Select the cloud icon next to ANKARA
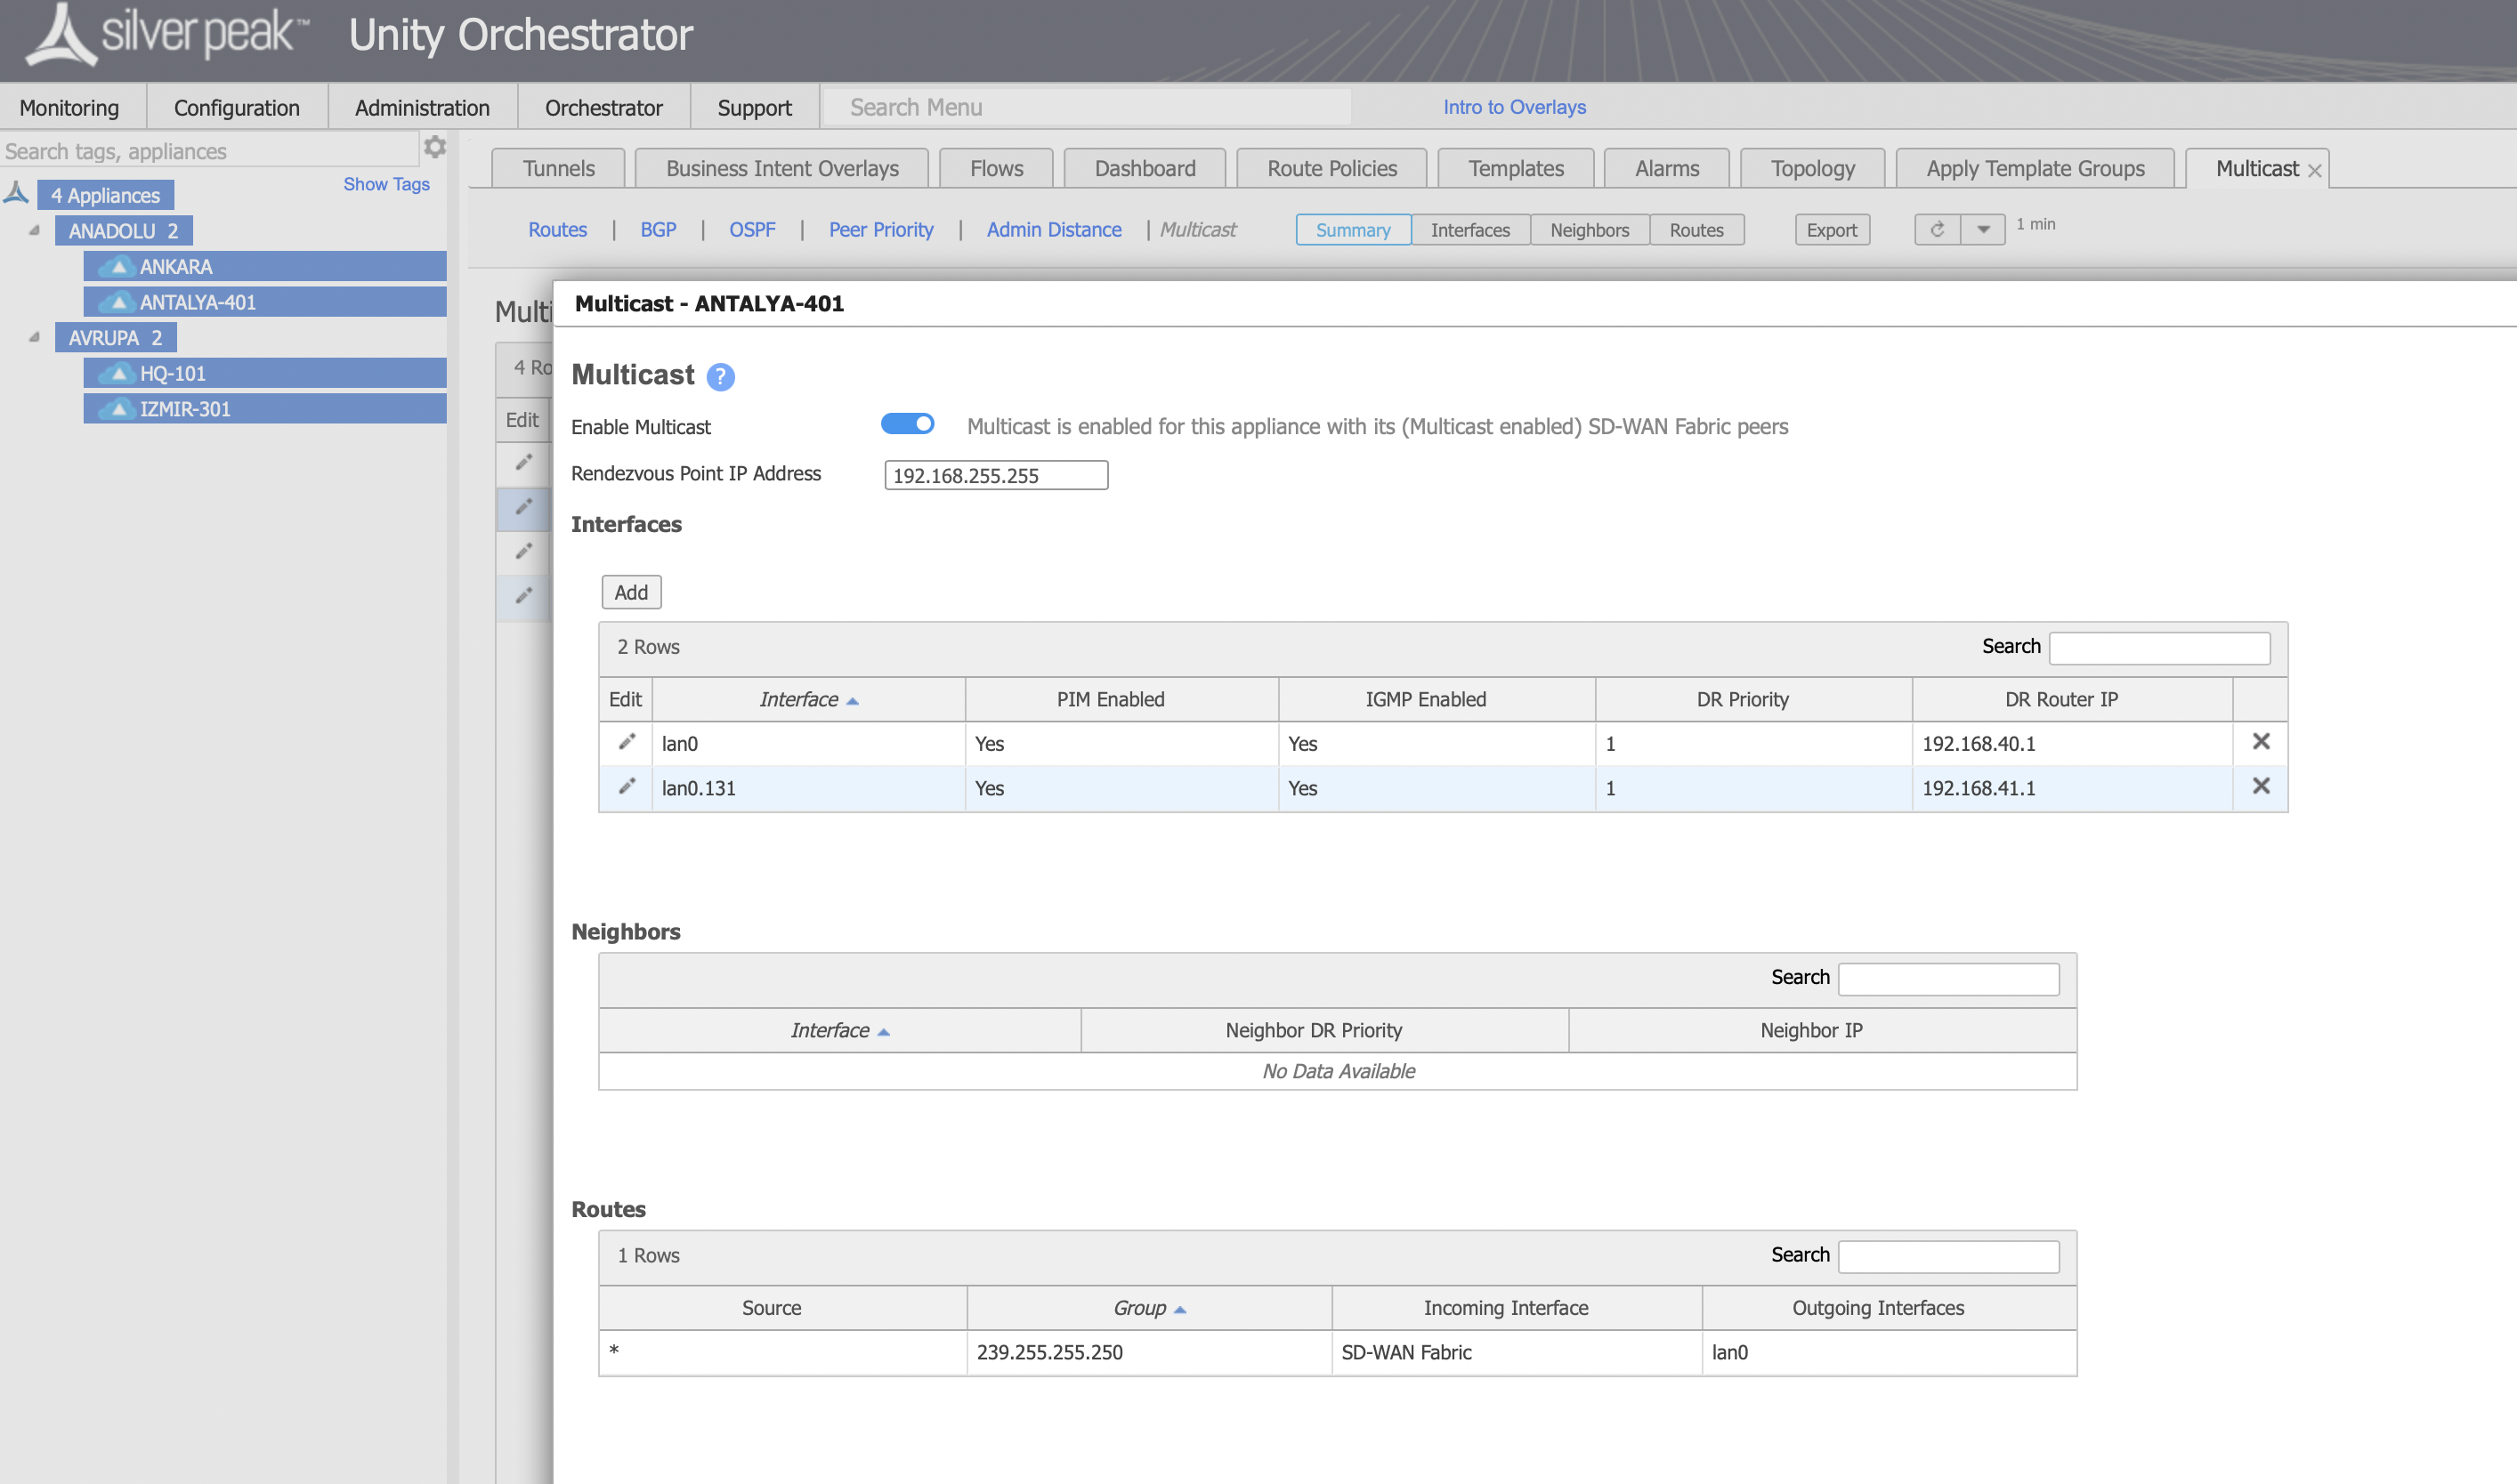 click(119, 266)
